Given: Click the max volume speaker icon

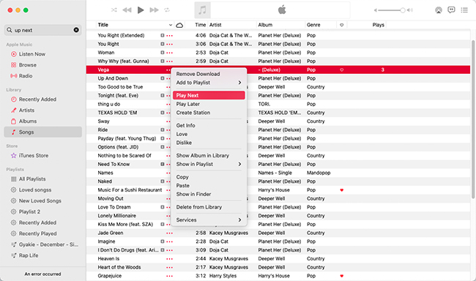Looking at the screenshot, I should click(x=410, y=10).
